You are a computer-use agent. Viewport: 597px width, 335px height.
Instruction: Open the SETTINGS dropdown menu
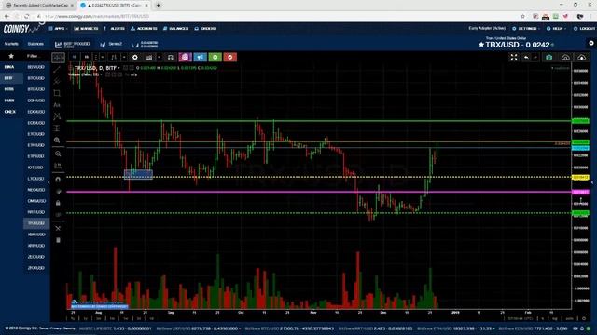pos(526,29)
